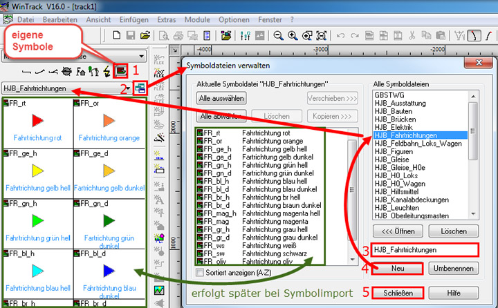Screen dimensions: 498x308
Task: Select the straight track category icon
Action: point(27,73)
